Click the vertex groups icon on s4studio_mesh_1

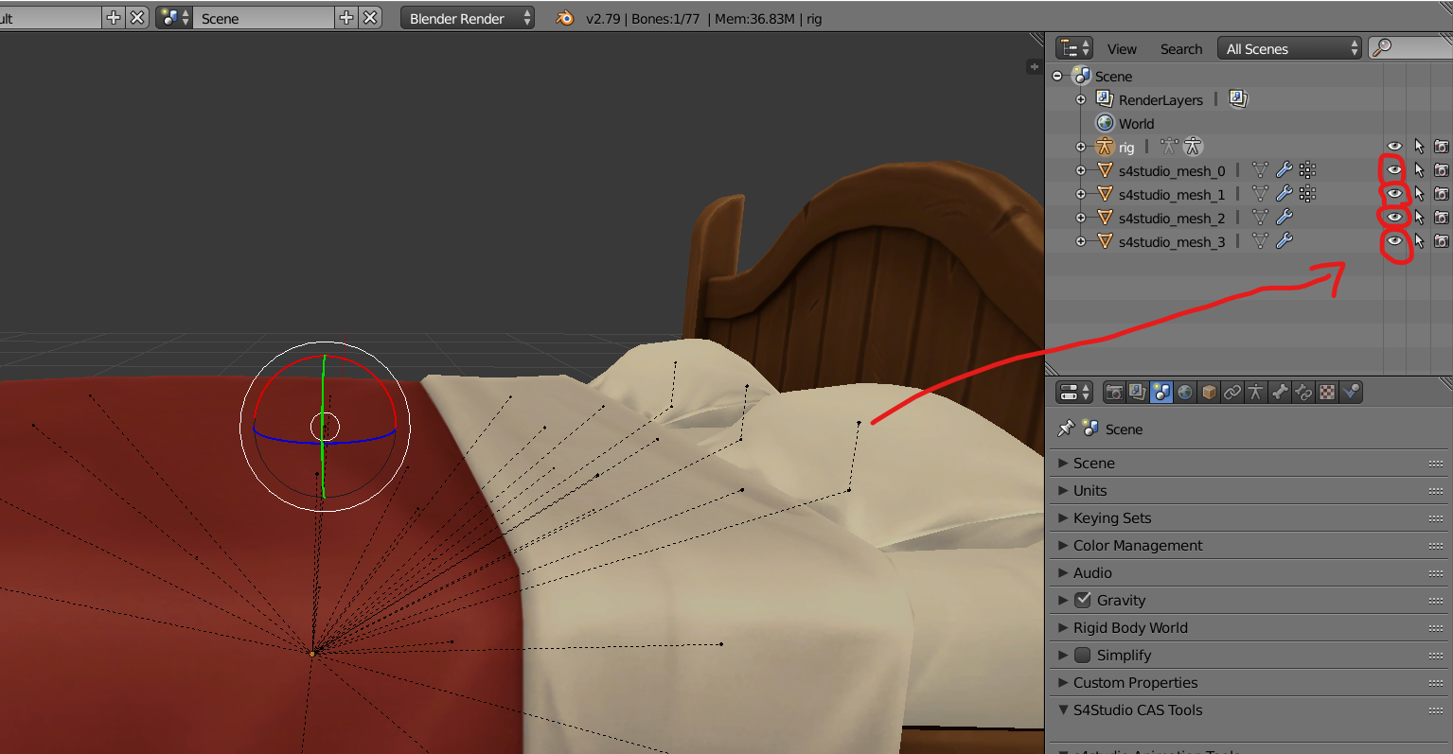(x=1307, y=194)
